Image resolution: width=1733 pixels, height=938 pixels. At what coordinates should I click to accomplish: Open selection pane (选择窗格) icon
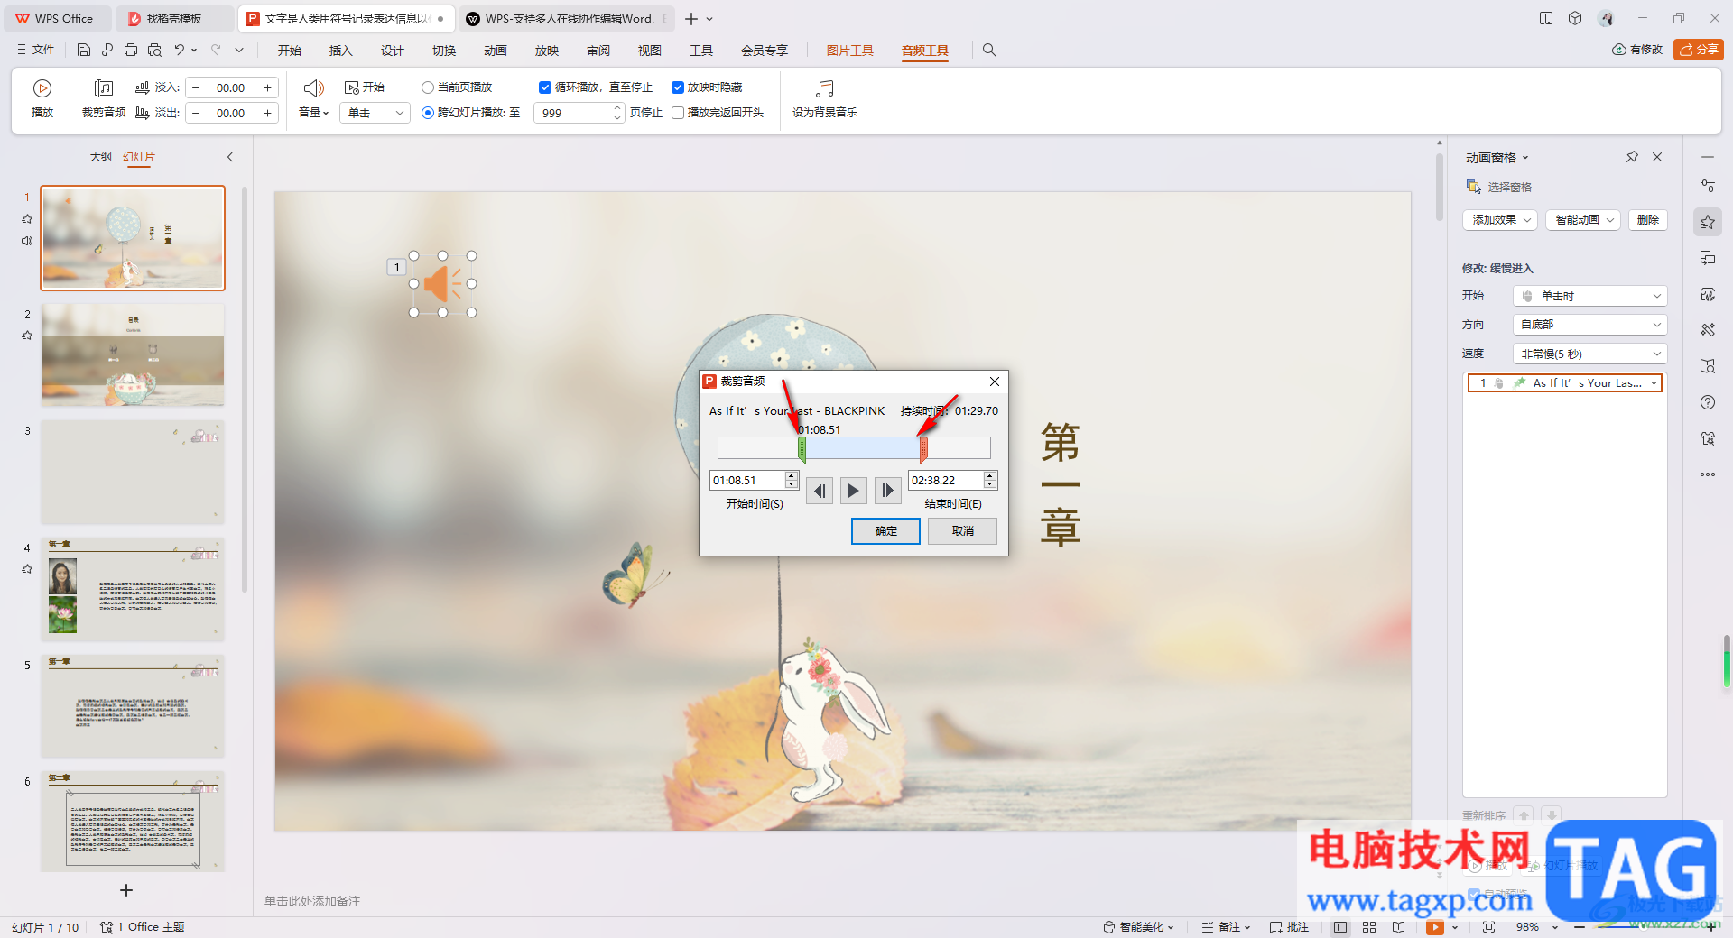[1474, 187]
